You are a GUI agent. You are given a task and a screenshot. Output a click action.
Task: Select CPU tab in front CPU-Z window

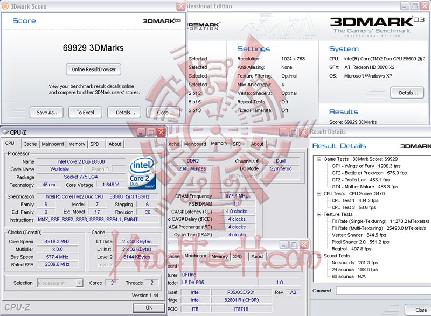click(10, 143)
